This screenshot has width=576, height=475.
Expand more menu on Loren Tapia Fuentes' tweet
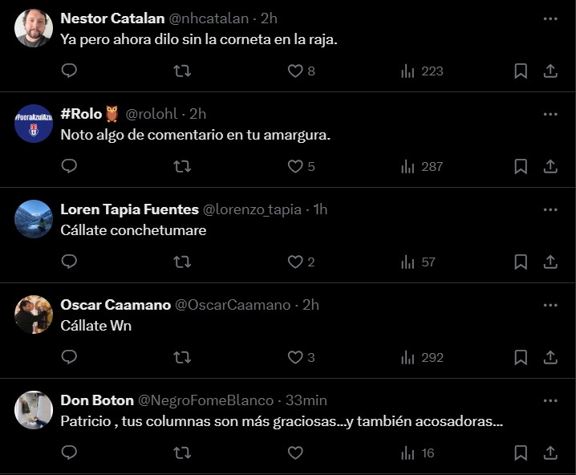550,209
